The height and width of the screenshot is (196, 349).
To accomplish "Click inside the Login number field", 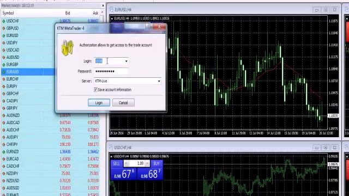I will pyautogui.click(x=109, y=61).
